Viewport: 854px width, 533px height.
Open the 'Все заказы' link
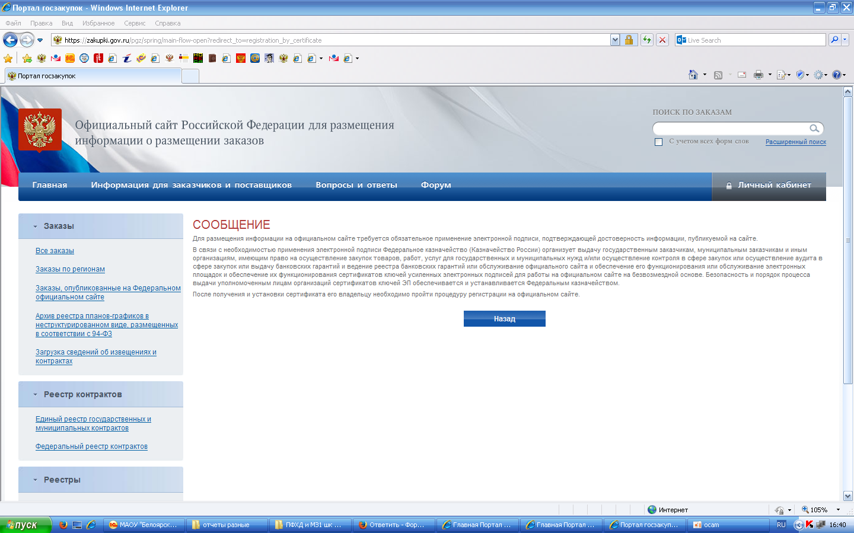pos(55,251)
